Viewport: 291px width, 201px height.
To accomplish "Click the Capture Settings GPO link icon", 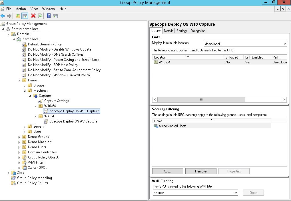I will point(41,101).
